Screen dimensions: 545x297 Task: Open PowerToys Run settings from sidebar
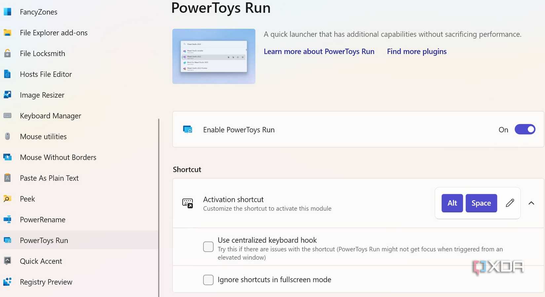[x=44, y=240]
